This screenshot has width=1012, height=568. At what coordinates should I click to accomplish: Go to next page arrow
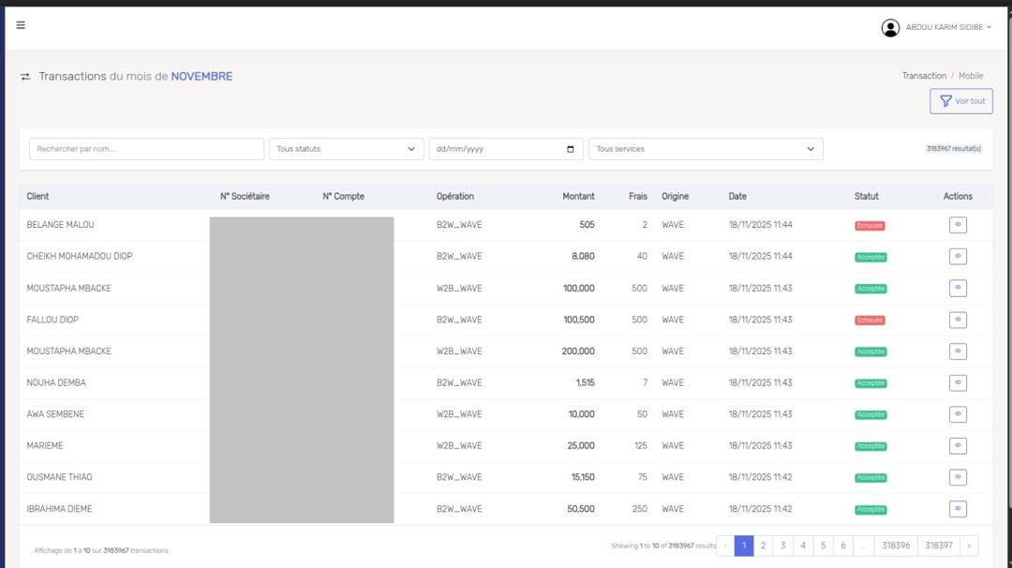[969, 546]
